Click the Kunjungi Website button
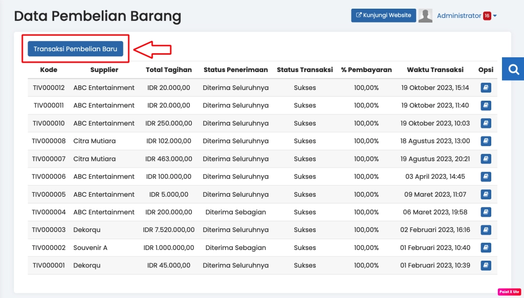The image size is (524, 298). pyautogui.click(x=383, y=15)
